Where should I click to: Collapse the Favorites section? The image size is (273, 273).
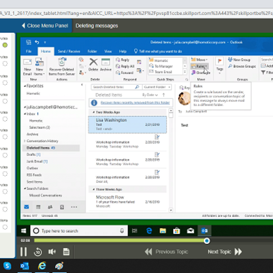25,86
